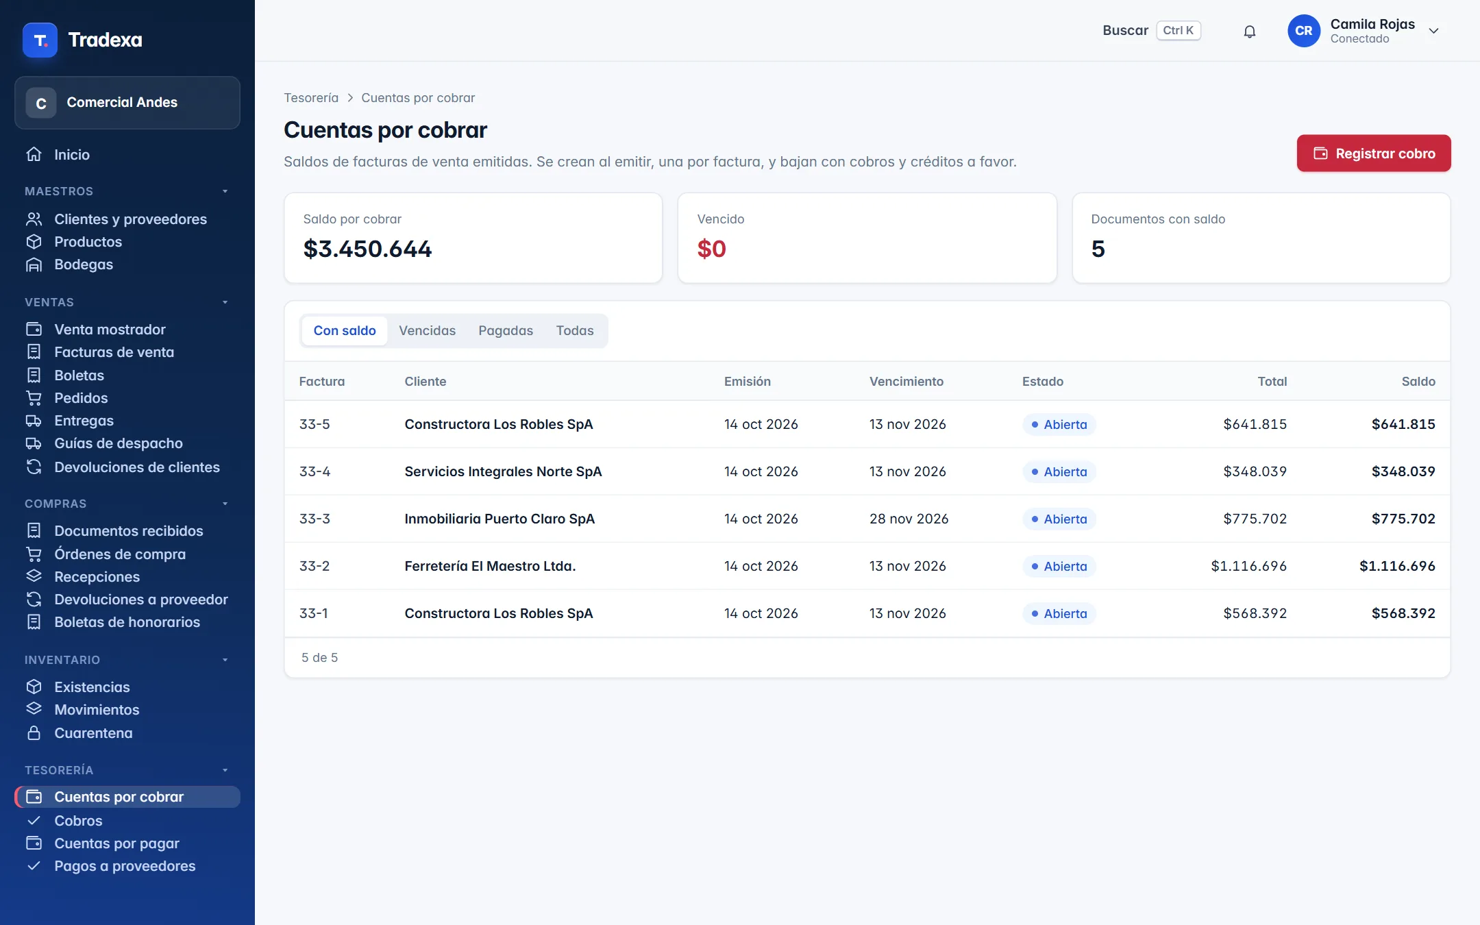Image resolution: width=1480 pixels, height=925 pixels.
Task: Open invoice row 33-5
Action: click(867, 424)
